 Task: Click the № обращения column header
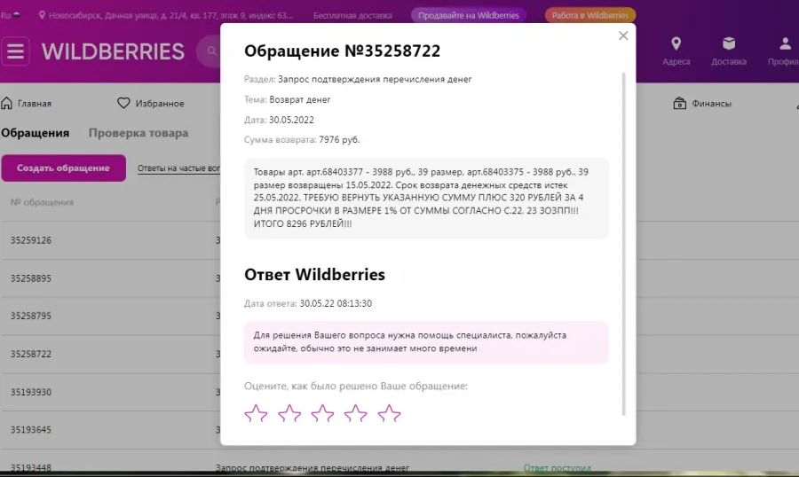(x=42, y=202)
